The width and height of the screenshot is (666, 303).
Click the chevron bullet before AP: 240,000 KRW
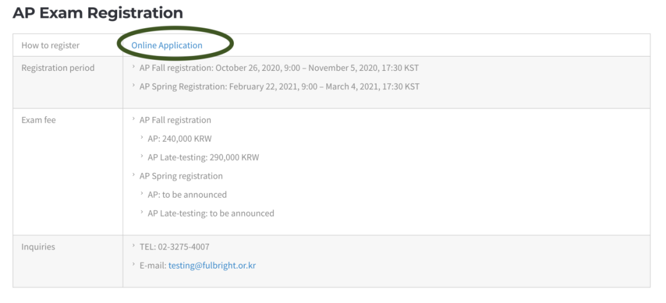[142, 138]
